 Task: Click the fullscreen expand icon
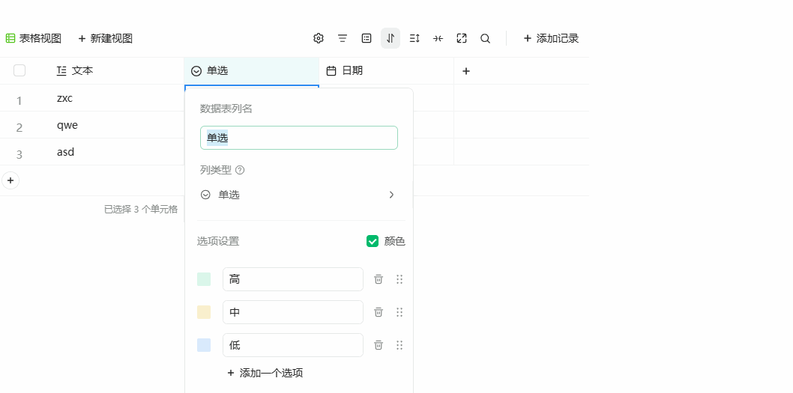(x=462, y=38)
